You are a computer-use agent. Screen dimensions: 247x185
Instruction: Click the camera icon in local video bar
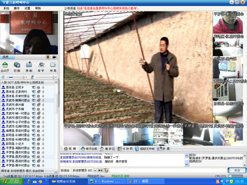click(x=54, y=57)
